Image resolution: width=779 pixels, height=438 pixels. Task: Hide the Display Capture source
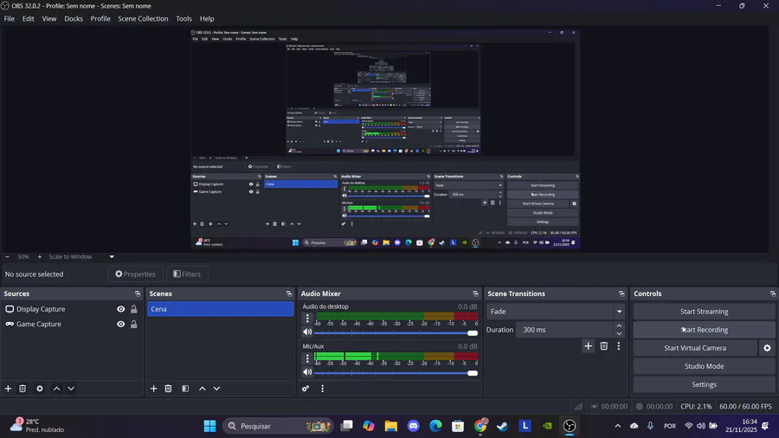pyautogui.click(x=120, y=309)
